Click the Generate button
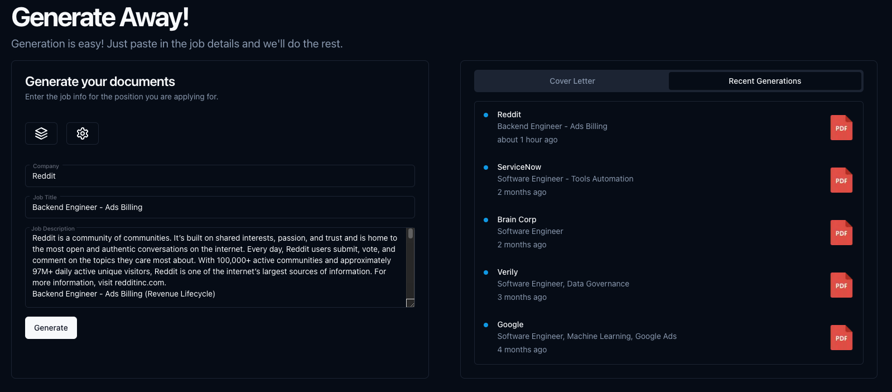Screen dimensions: 892x392 coord(51,328)
